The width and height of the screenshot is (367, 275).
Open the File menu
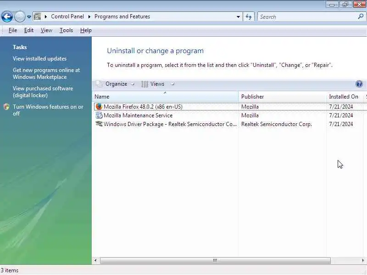(13, 30)
